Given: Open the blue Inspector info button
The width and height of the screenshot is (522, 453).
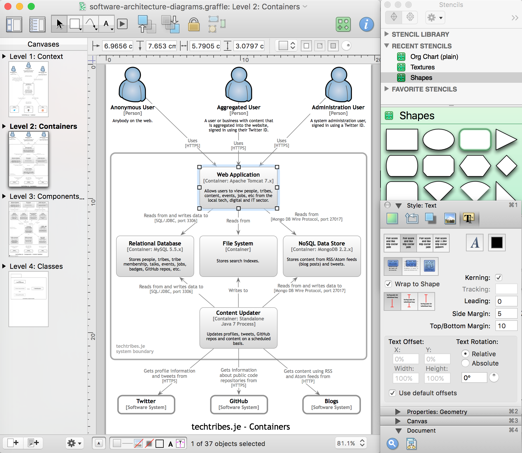Looking at the screenshot, I should pos(366,24).
